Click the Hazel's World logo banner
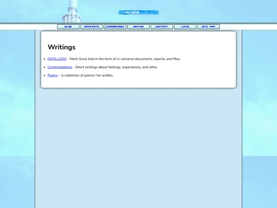Viewport: 277px width, 208px height. [138, 12]
